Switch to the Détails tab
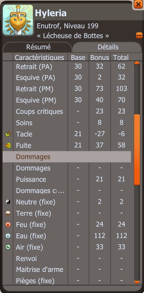The width and height of the screenshot is (144, 293). (107, 47)
